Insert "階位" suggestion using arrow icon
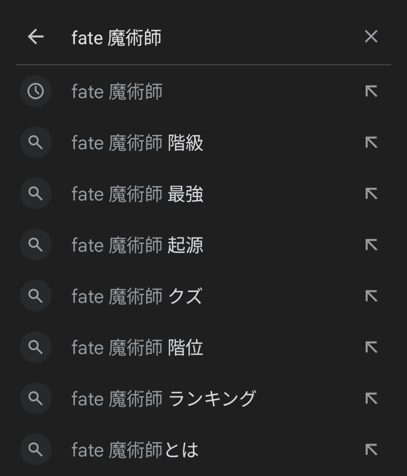407x476 pixels. coord(371,347)
